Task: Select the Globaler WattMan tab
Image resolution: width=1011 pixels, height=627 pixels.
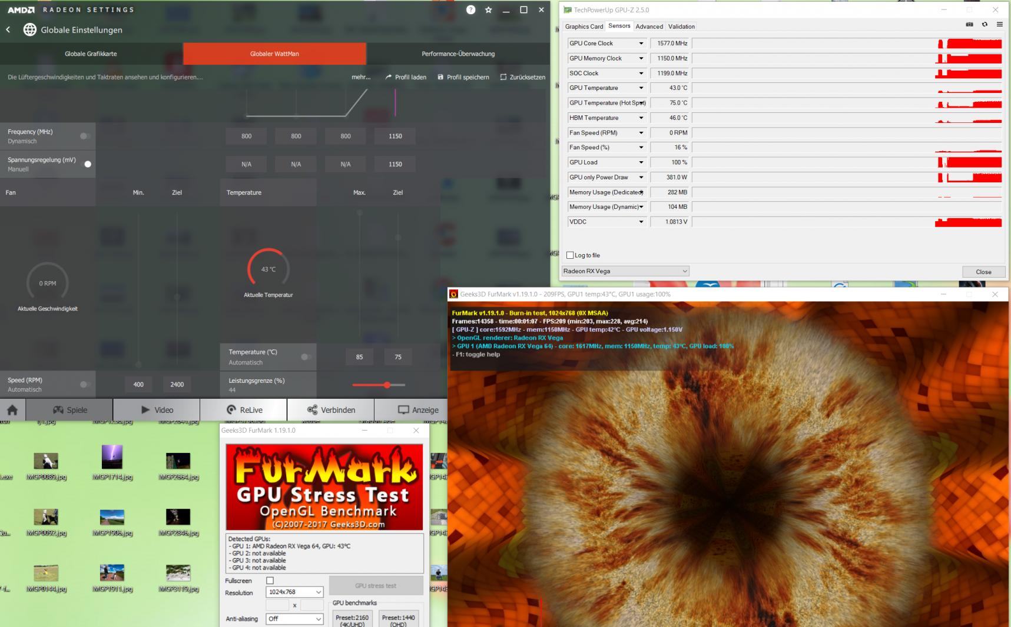Action: point(274,54)
